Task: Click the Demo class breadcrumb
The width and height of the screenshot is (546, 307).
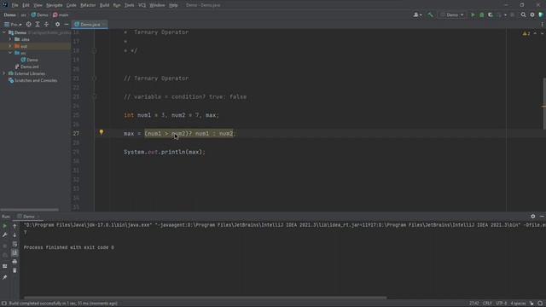Action: click(40, 15)
